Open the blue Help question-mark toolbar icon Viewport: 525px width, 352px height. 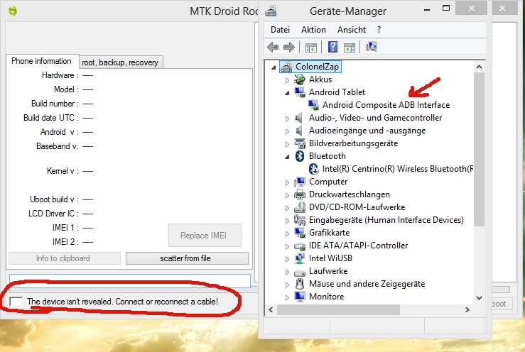coord(332,47)
